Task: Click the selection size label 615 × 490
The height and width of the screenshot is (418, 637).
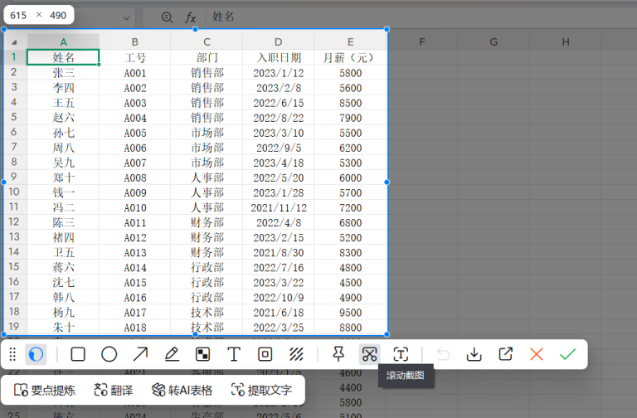Action: [x=39, y=15]
